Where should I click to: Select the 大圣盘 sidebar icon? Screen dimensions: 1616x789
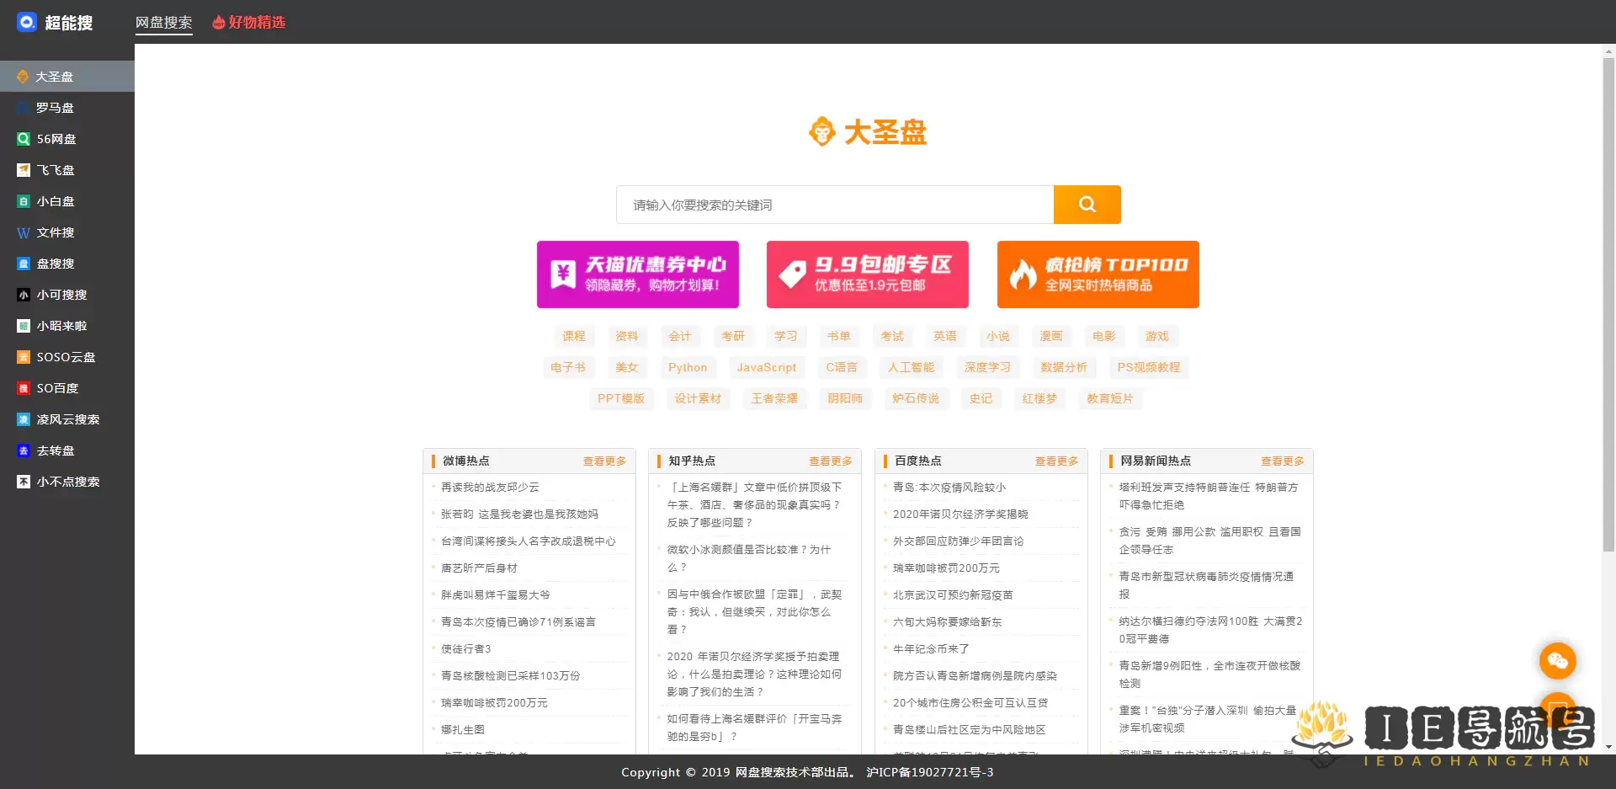[x=23, y=77]
